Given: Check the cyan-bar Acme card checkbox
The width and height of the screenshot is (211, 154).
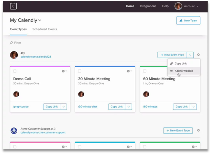Looking at the screenshot, I should [80, 147].
